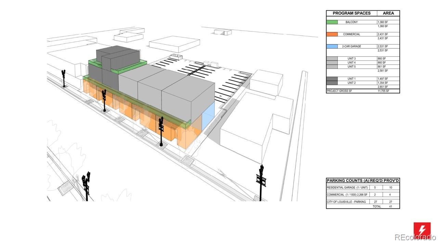Screen dimensions: 438x243
Task: Select the PROJECT GROSS SF row label
Action: [338, 91]
